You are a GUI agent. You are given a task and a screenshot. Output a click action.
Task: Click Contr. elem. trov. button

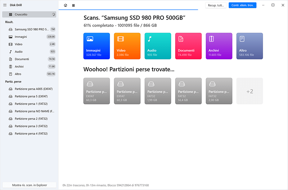coord(242,5)
